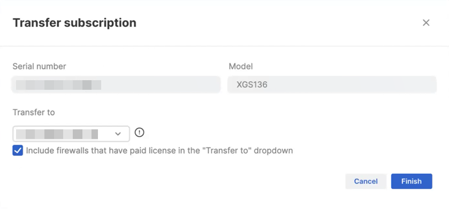Open the Transfer to combo box
Screen dimensions: 449x209
tap(71, 134)
